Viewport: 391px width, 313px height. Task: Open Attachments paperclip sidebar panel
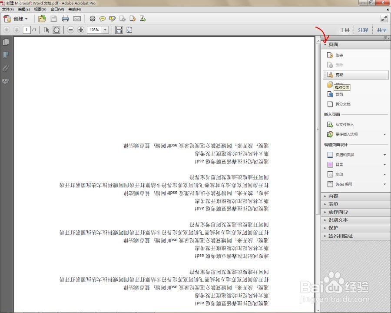pyautogui.click(x=6, y=68)
